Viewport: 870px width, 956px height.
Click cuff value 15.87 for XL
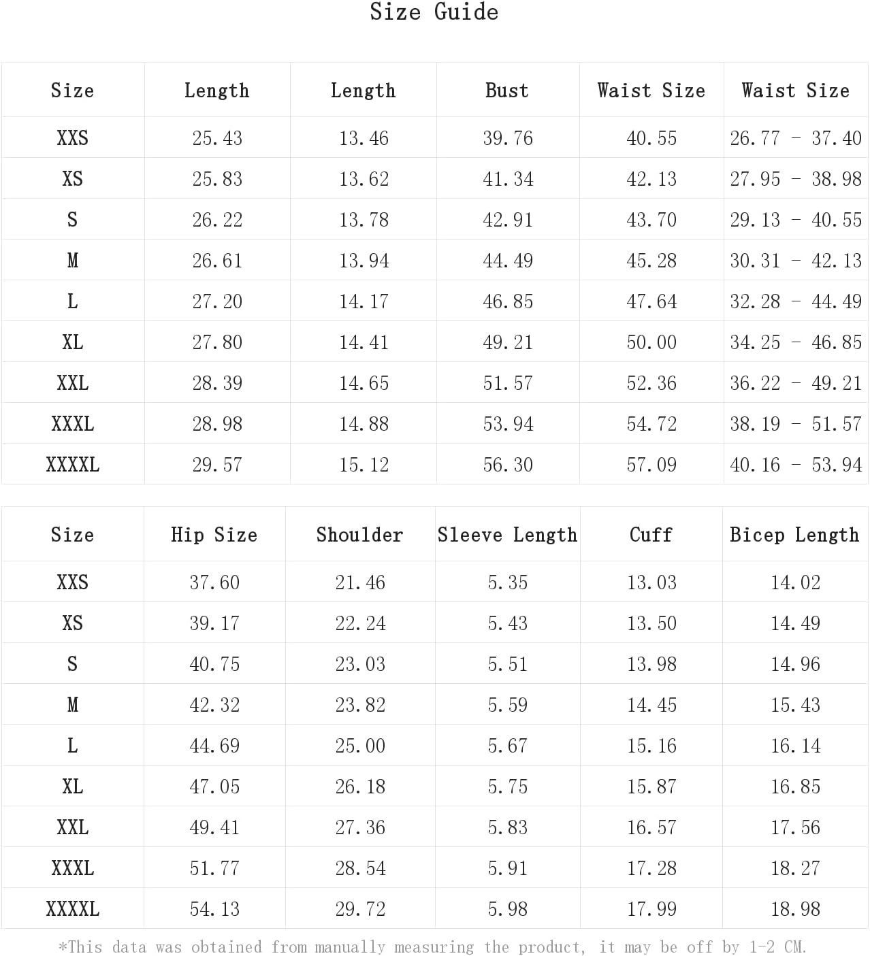click(651, 787)
